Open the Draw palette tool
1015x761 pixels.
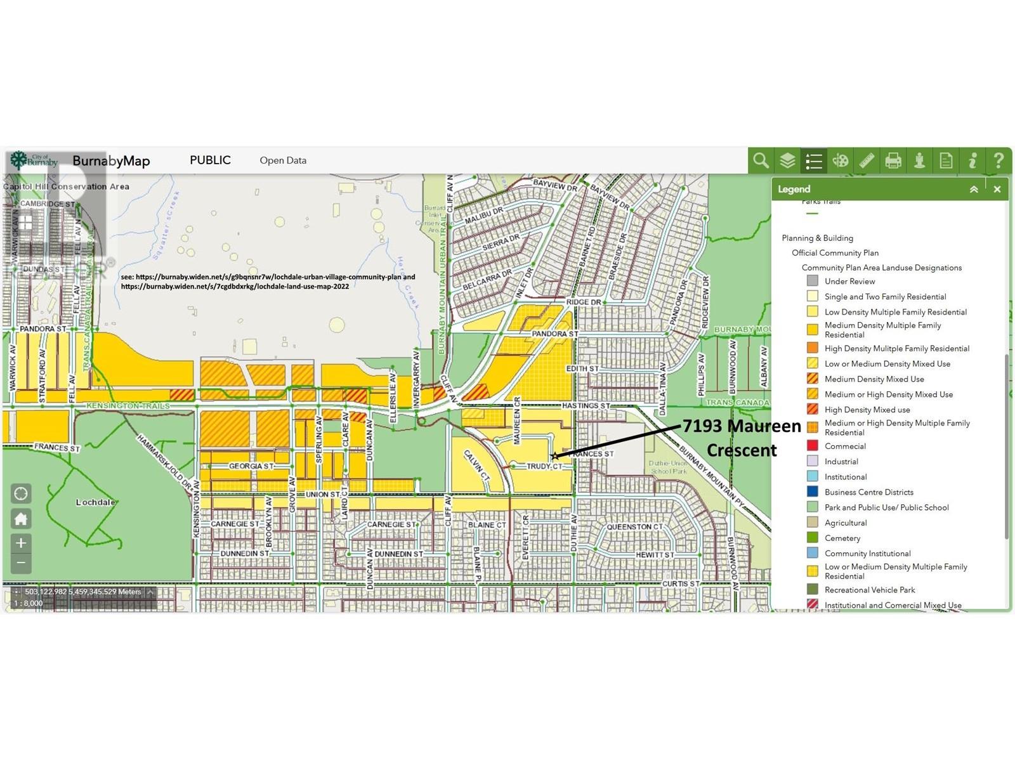[841, 161]
